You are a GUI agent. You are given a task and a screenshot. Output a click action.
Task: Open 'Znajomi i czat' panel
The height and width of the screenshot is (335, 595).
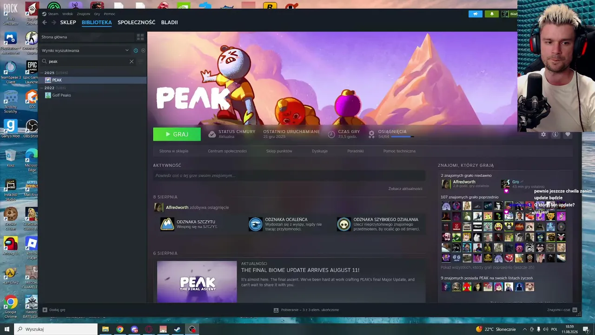click(562, 310)
